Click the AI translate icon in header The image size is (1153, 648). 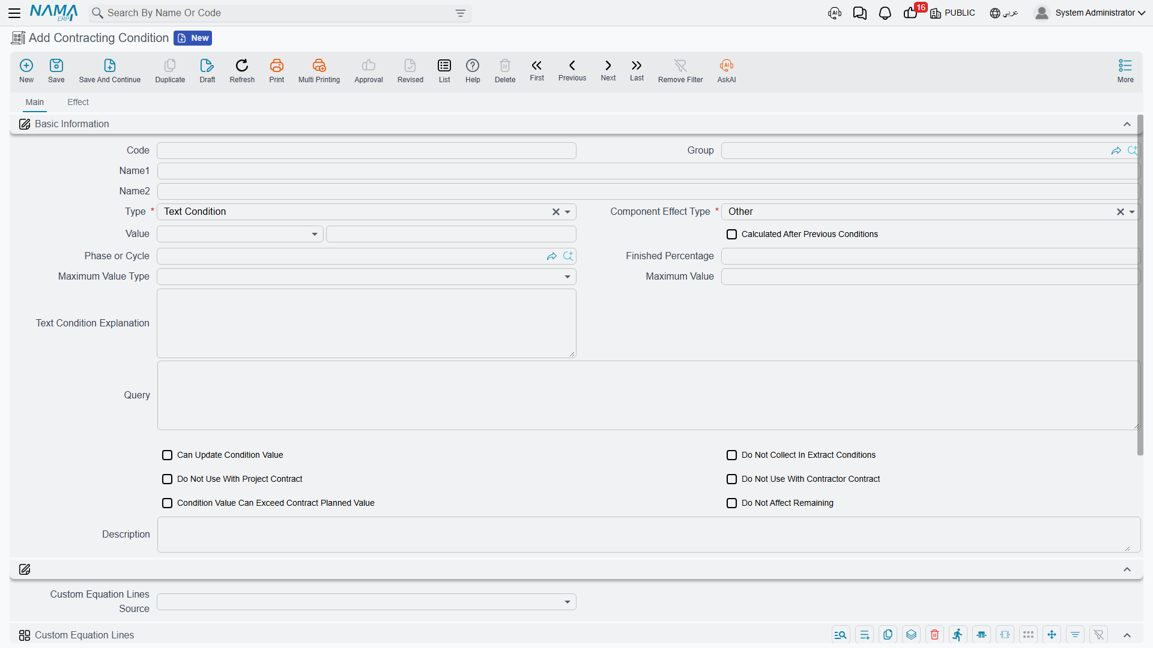835,13
